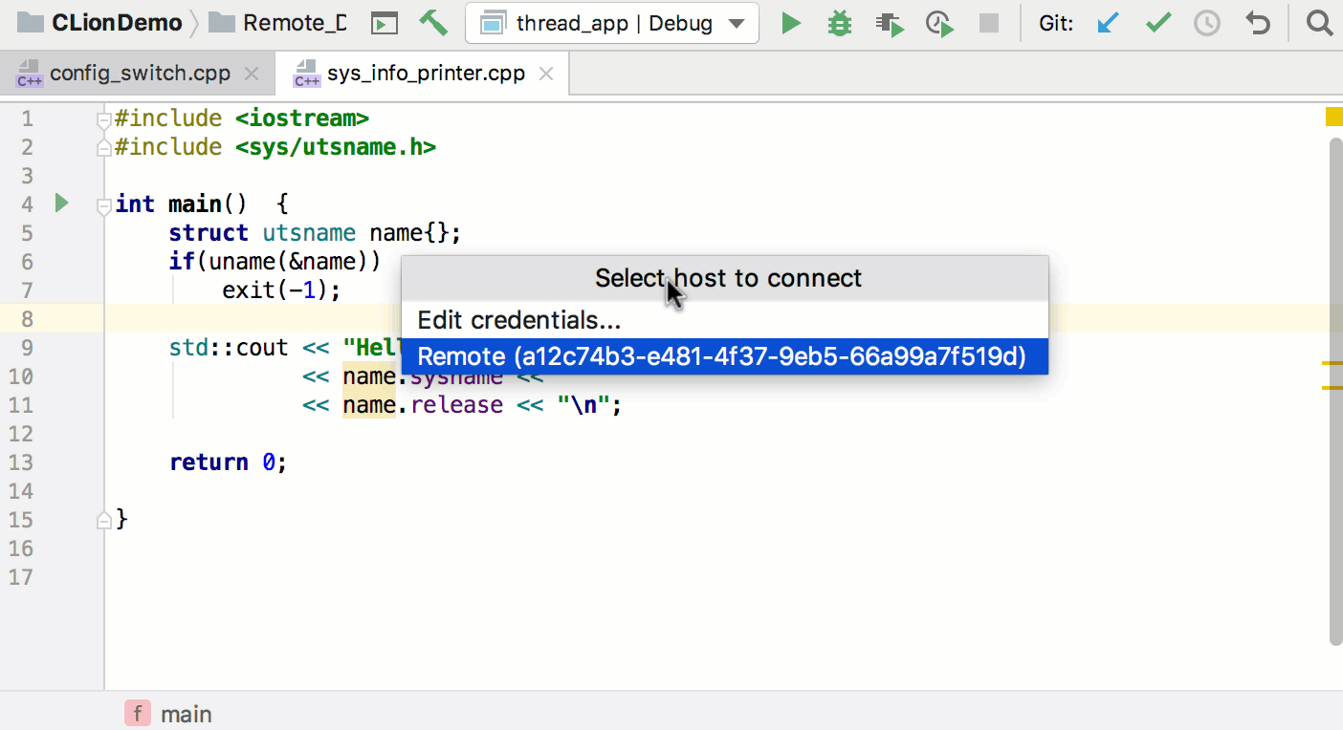
Task: Click the run configurations icon near breadcrumbs
Action: click(x=385, y=22)
